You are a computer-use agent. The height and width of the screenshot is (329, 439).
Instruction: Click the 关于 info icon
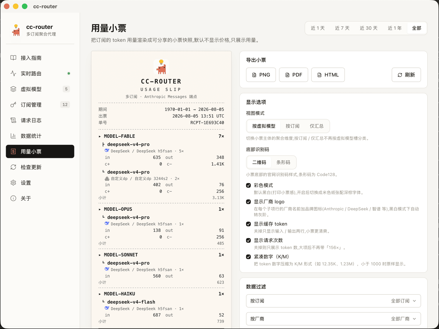point(13,198)
